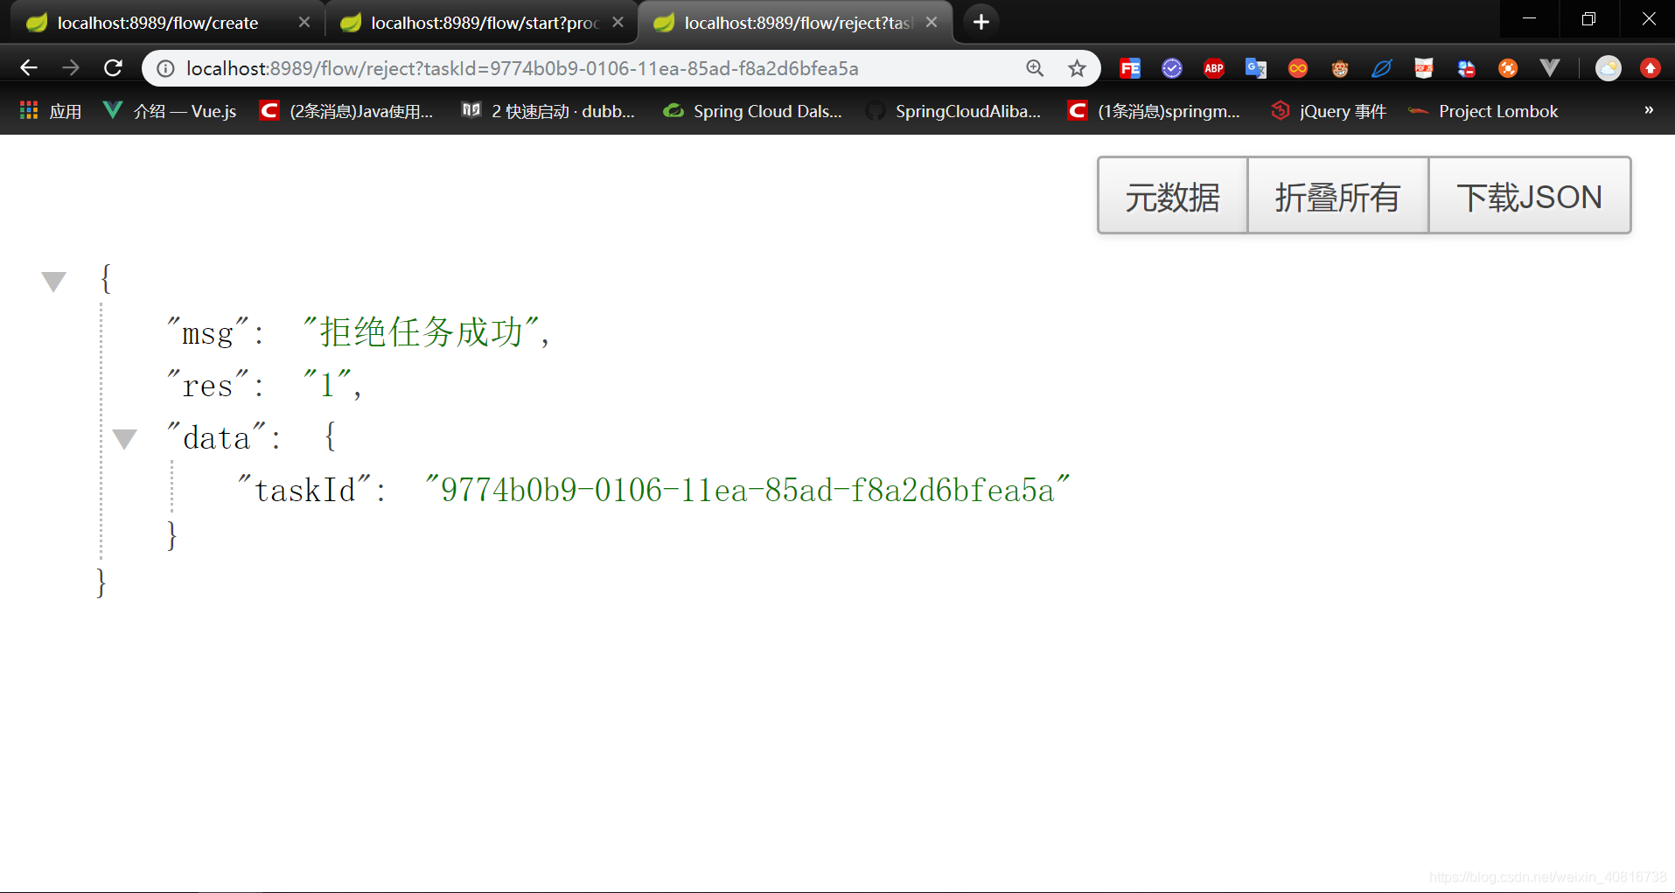Click the 下载JSON button
The width and height of the screenshot is (1675, 893).
(1529, 196)
